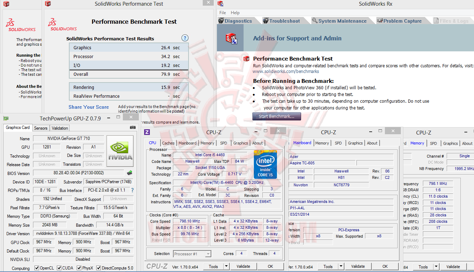474x272 pixels.
Task: Click the GPU-Z title bar graphics card icon
Action: pos(6,118)
